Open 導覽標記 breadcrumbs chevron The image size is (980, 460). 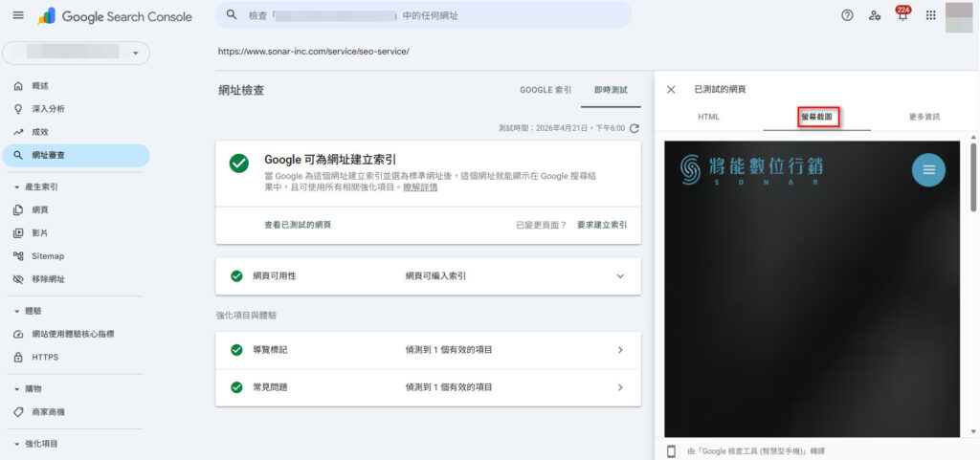620,350
